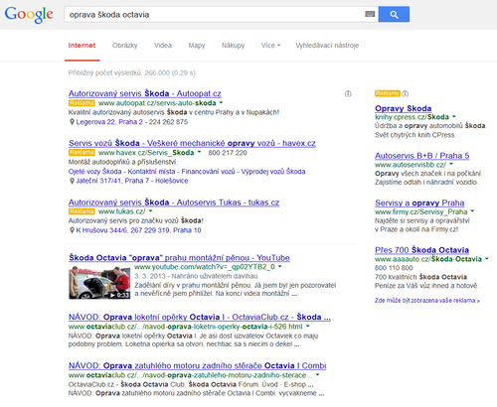Click map pin icon beside Legerova 22 address
The image size is (497, 407).
coord(72,122)
